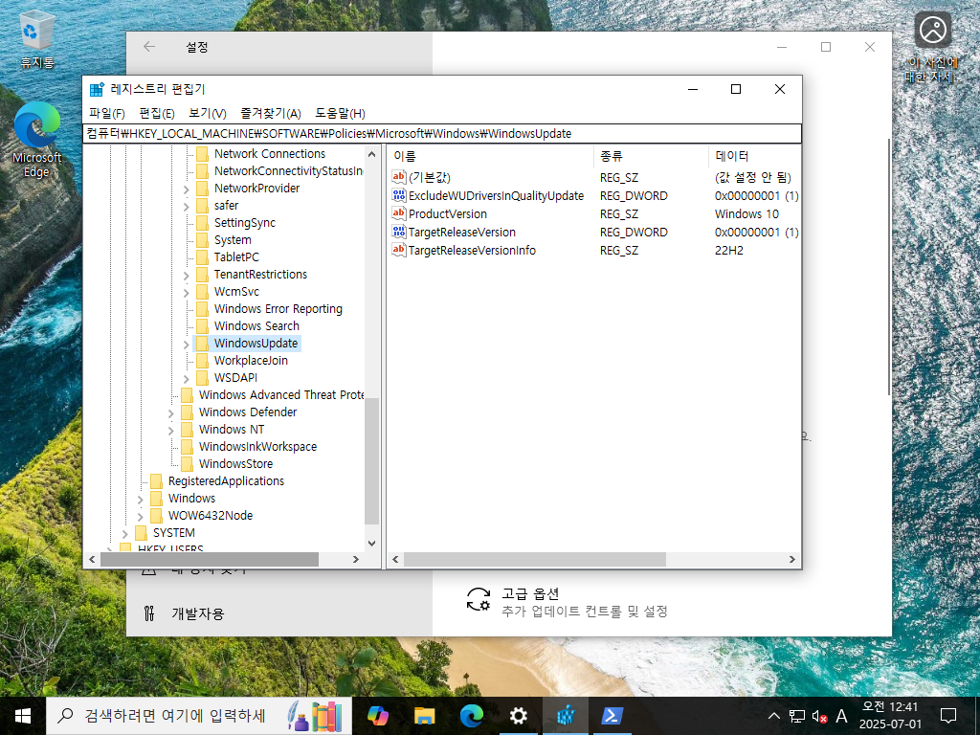
Task: Open the 보기(V) menu
Action: pos(208,113)
